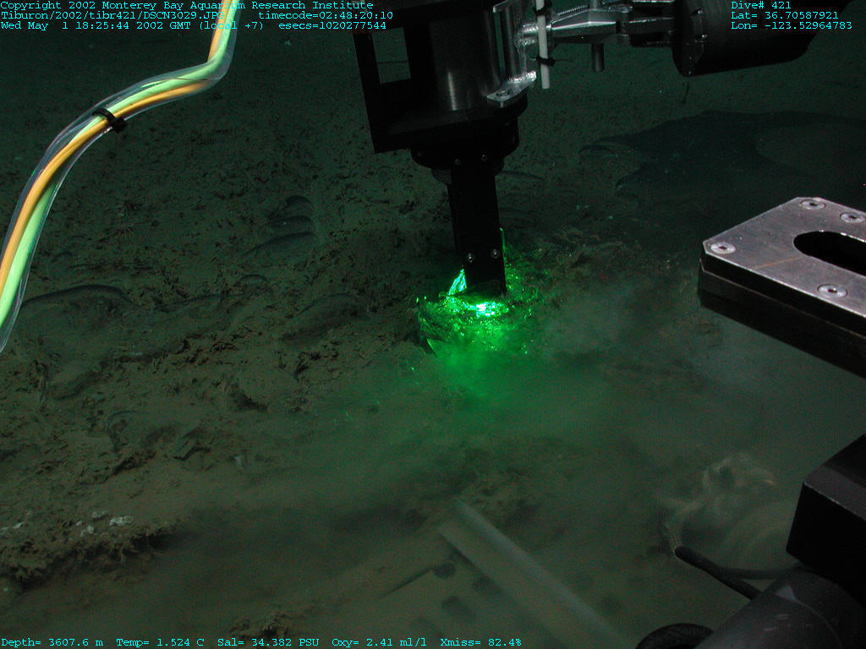This screenshot has width=866, height=649.
Task: Click the "Oxy= 2.41 ml/l" readout
Action: (379, 642)
